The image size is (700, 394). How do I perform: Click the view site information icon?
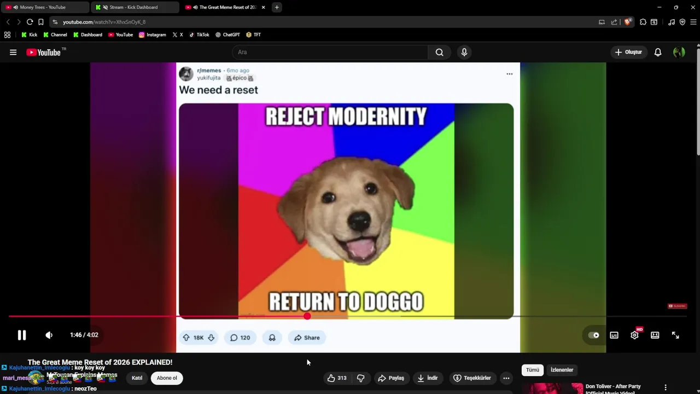coord(55,22)
